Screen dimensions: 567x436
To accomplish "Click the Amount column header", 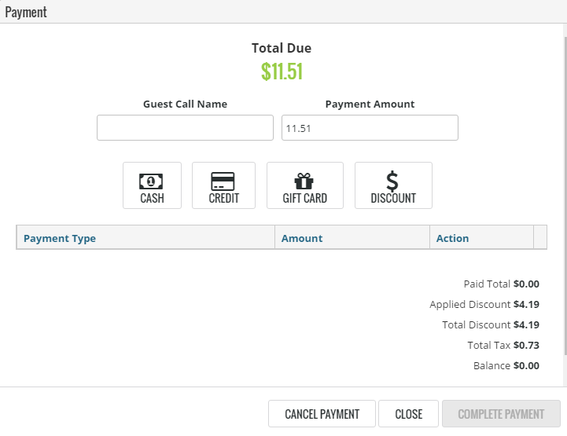I will [x=302, y=238].
